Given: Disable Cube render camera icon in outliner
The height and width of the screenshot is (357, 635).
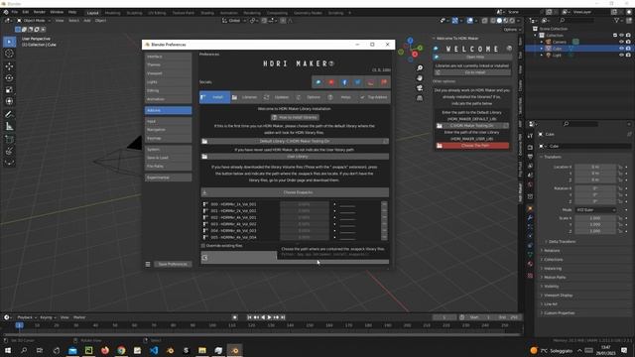Looking at the screenshot, I should click(628, 49).
